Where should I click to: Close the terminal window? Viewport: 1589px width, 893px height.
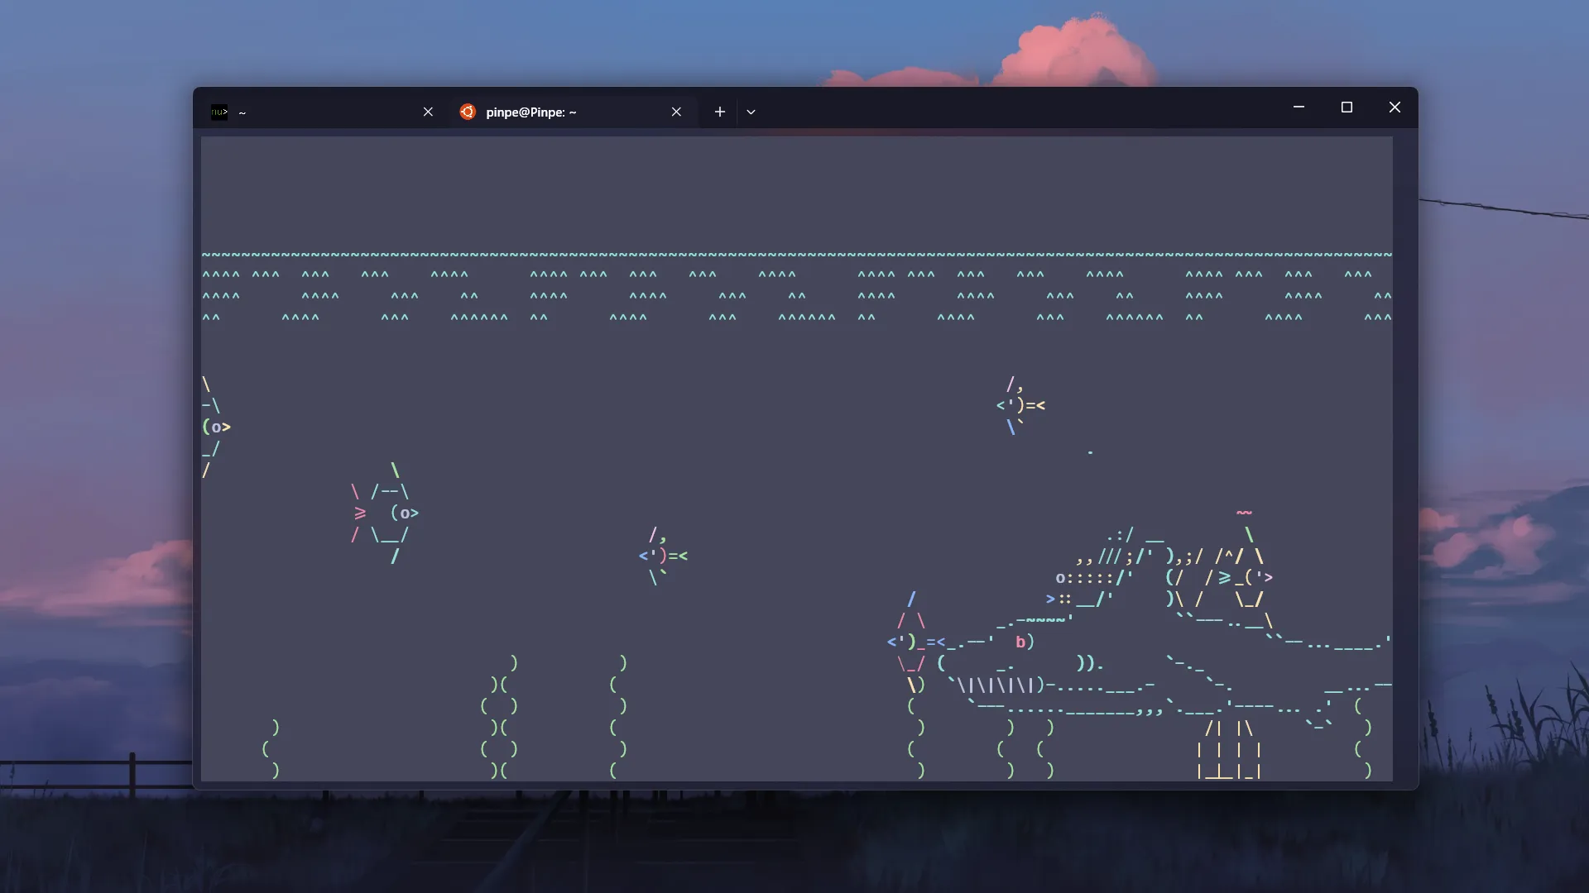[x=1395, y=107]
